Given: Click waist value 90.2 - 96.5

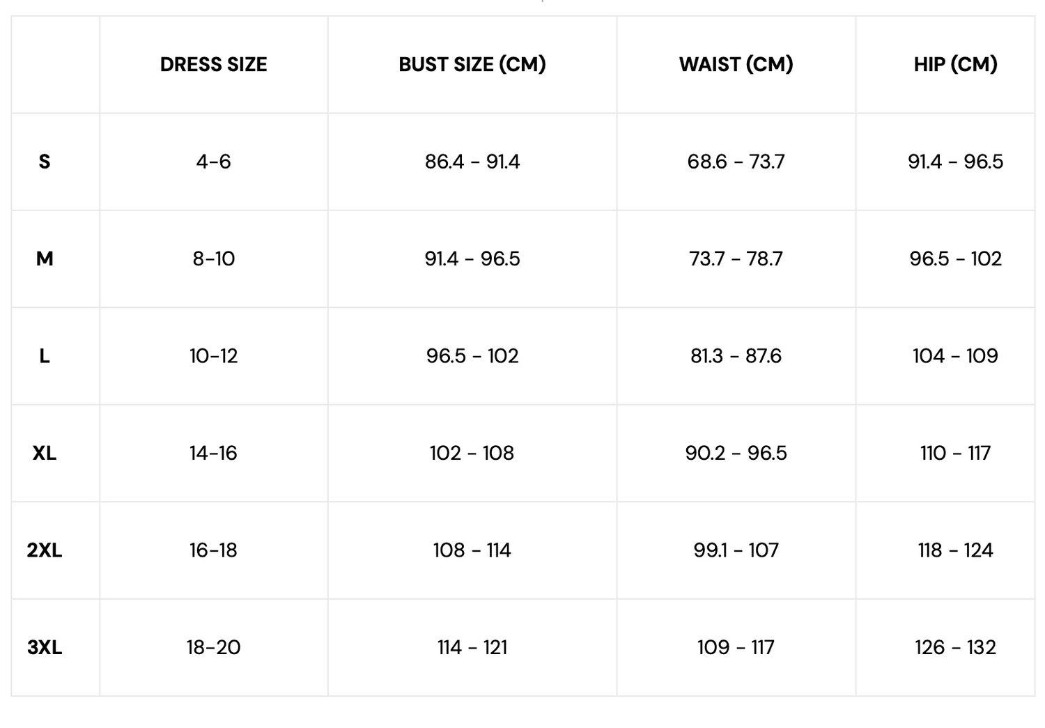Looking at the screenshot, I should coord(736,454).
